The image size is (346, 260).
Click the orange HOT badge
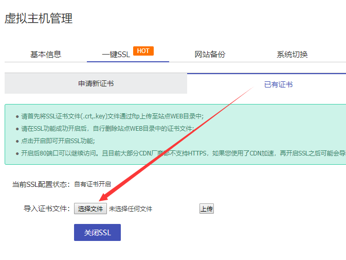tap(143, 51)
